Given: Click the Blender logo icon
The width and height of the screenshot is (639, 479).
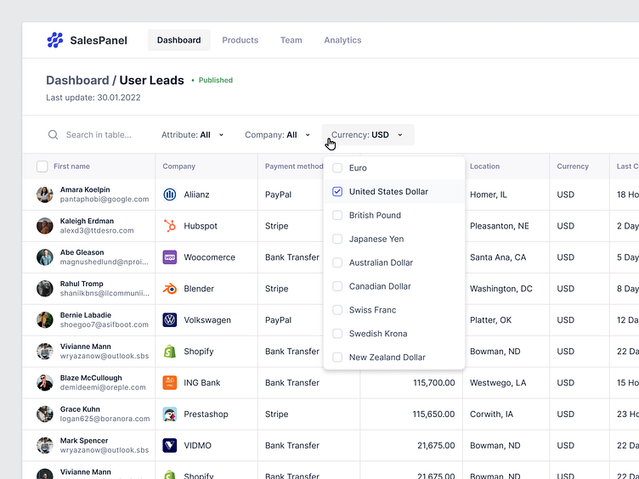Looking at the screenshot, I should coord(170,289).
